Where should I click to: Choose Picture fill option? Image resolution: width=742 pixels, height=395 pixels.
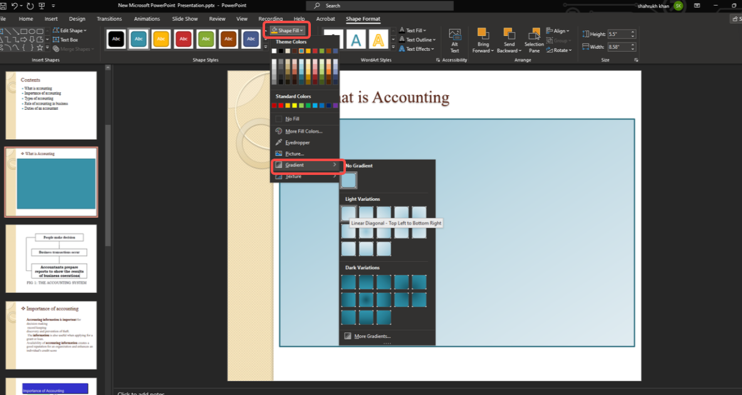click(294, 154)
